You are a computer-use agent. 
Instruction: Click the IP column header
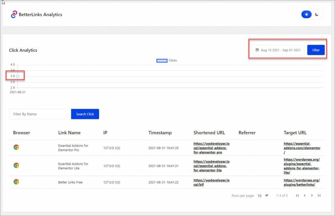coord(105,133)
